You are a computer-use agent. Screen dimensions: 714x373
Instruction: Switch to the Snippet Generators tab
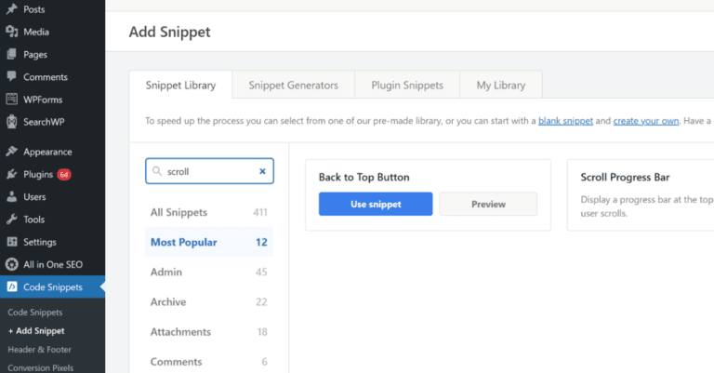(293, 85)
